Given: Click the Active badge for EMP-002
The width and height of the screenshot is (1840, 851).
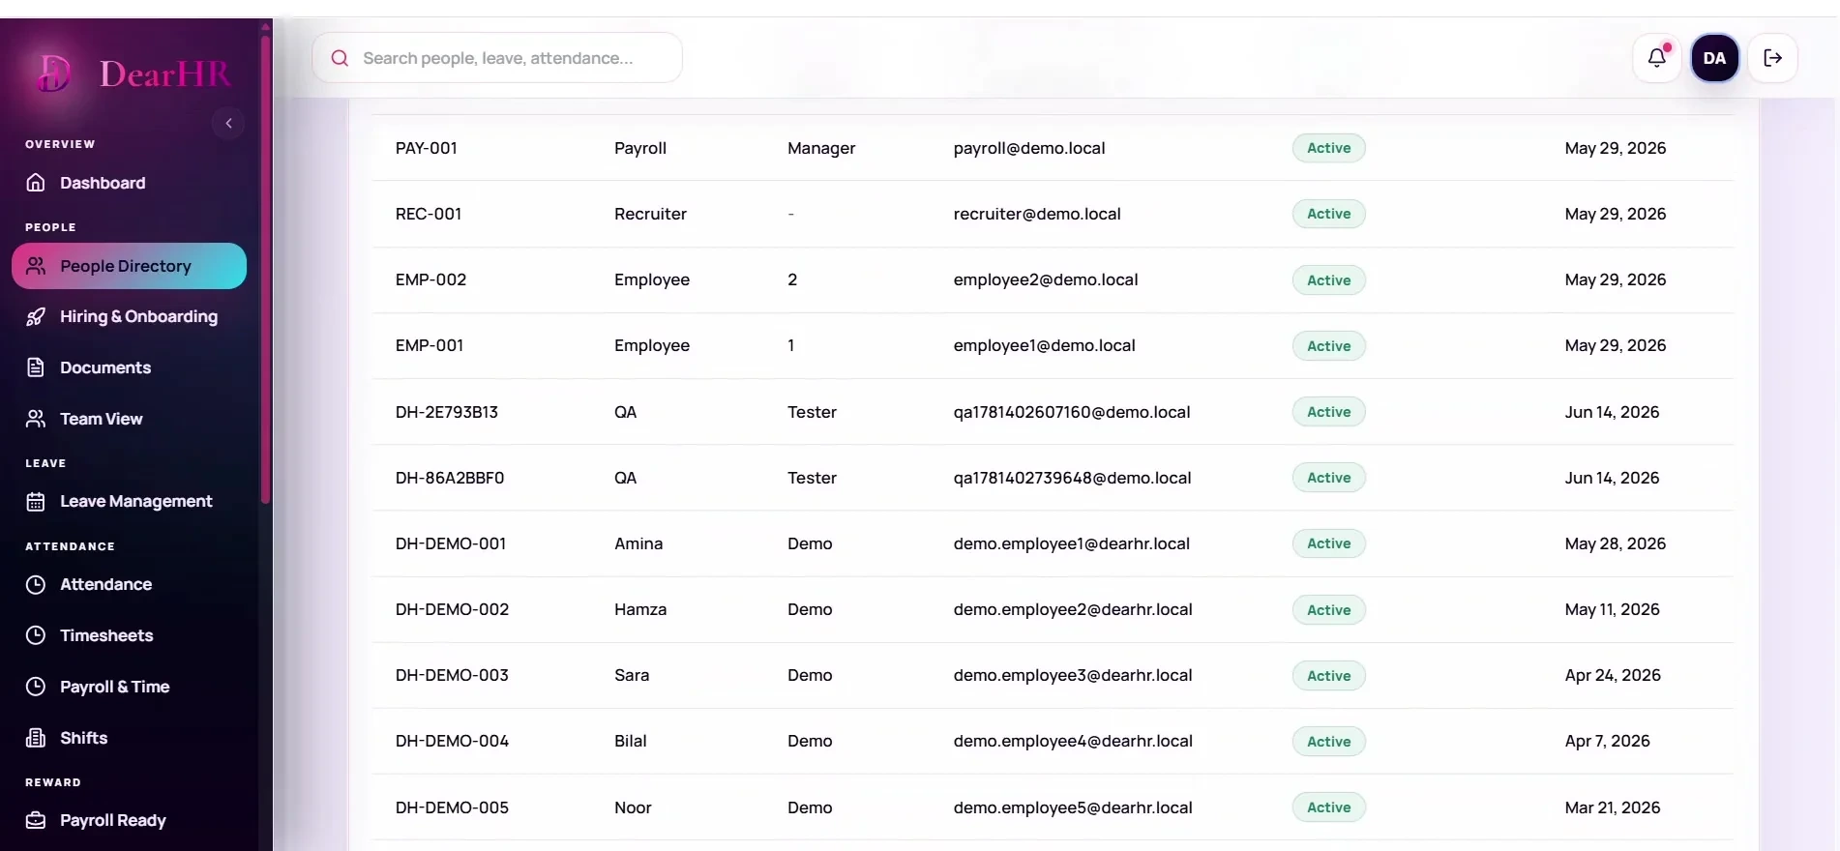Looking at the screenshot, I should tap(1329, 280).
